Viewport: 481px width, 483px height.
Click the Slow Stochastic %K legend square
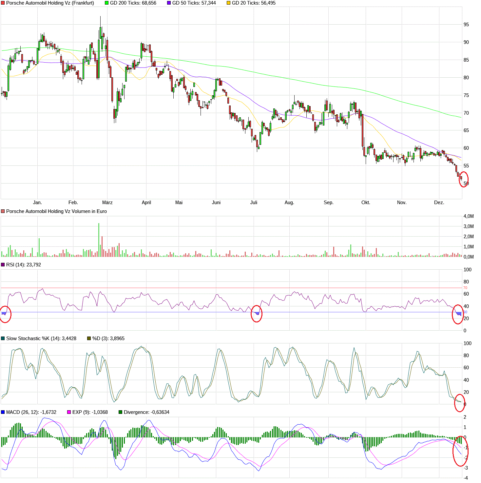pyautogui.click(x=3, y=338)
